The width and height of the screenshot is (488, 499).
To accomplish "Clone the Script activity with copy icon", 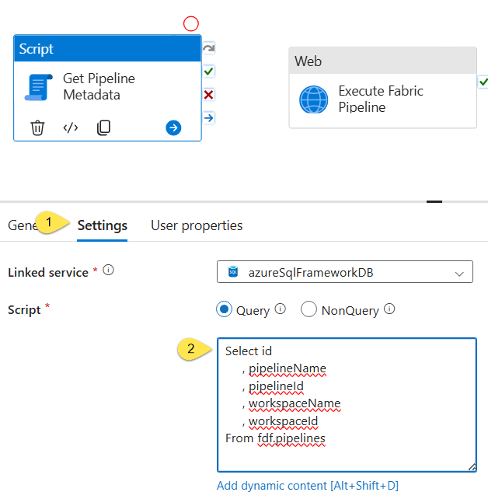I will point(103,127).
